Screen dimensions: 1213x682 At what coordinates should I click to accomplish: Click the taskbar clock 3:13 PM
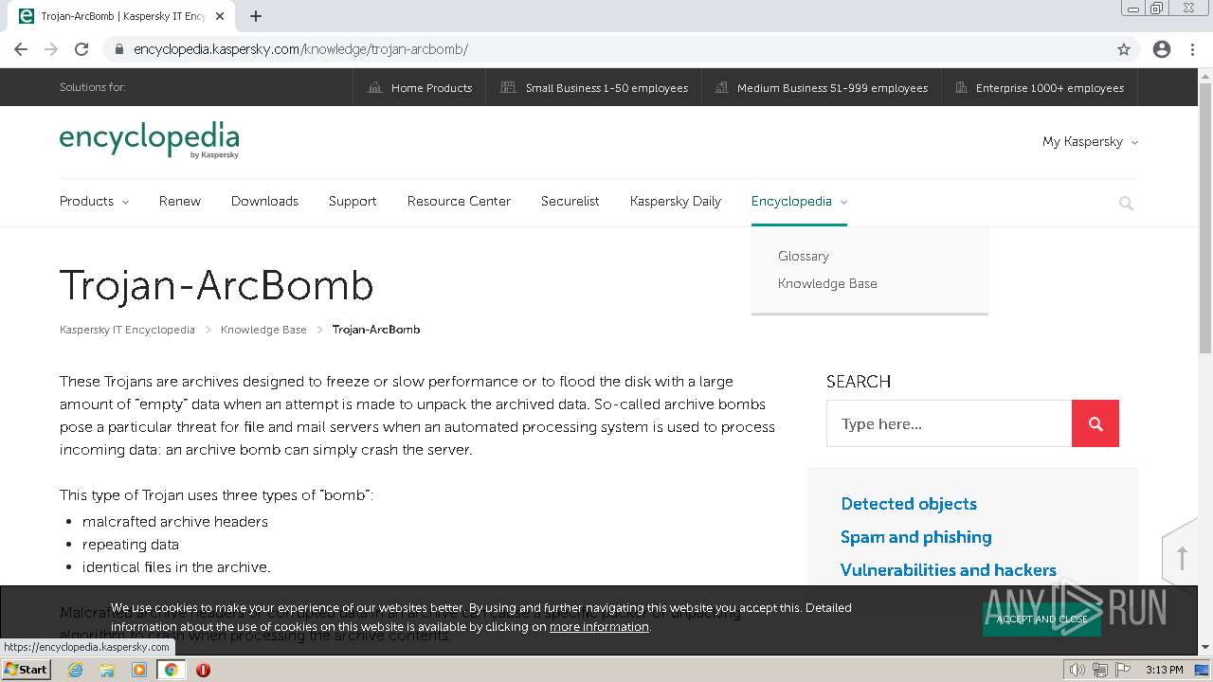1164,670
